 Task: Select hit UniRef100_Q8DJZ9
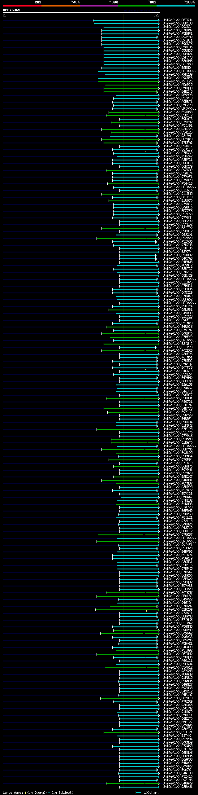178,276
